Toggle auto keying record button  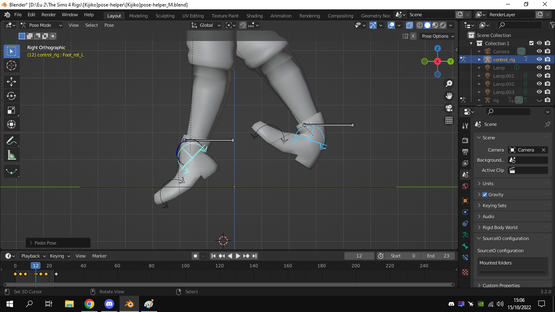(195, 256)
